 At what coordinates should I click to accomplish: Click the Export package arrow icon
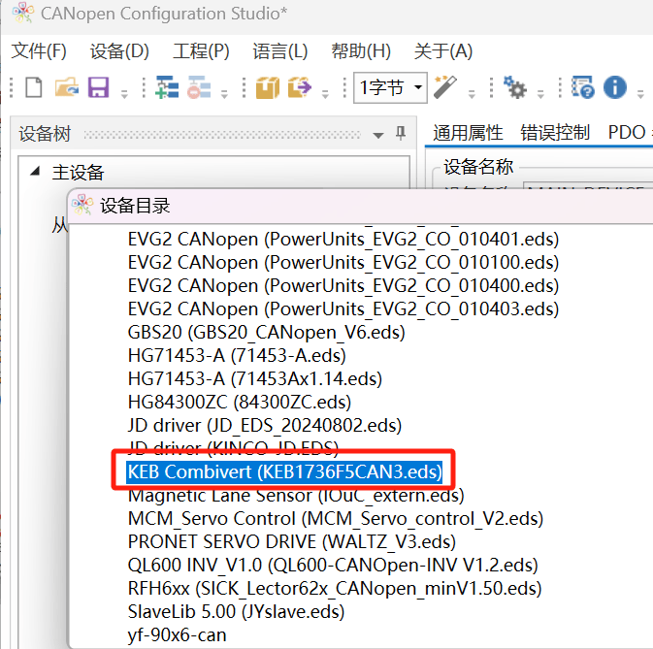coord(299,87)
